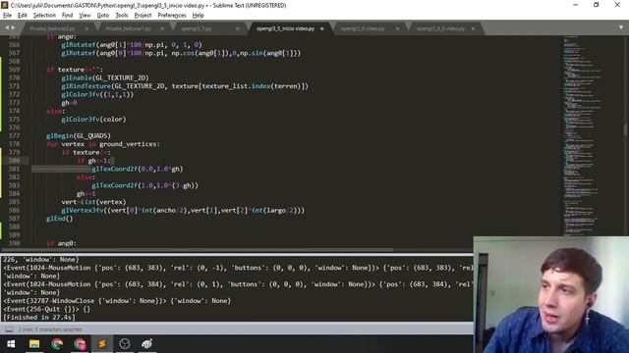Viewport: 629px width, 353px height.
Task: Click the glColor3fv(color) line
Action: [x=93, y=120]
